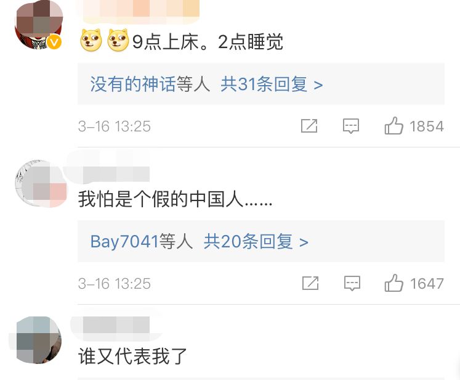Screen dimensions: 460x380
Task: Tap the comment text 谁又代表我了
Action: (x=132, y=356)
